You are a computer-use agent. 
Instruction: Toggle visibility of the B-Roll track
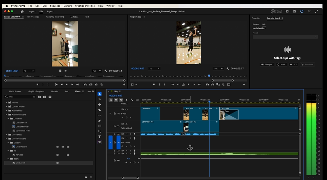pos(126,110)
